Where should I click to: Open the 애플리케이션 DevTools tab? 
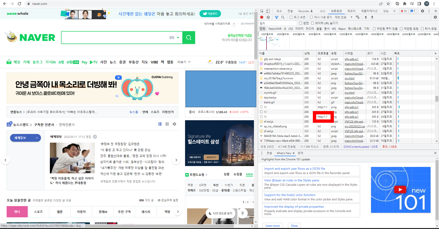369,11
